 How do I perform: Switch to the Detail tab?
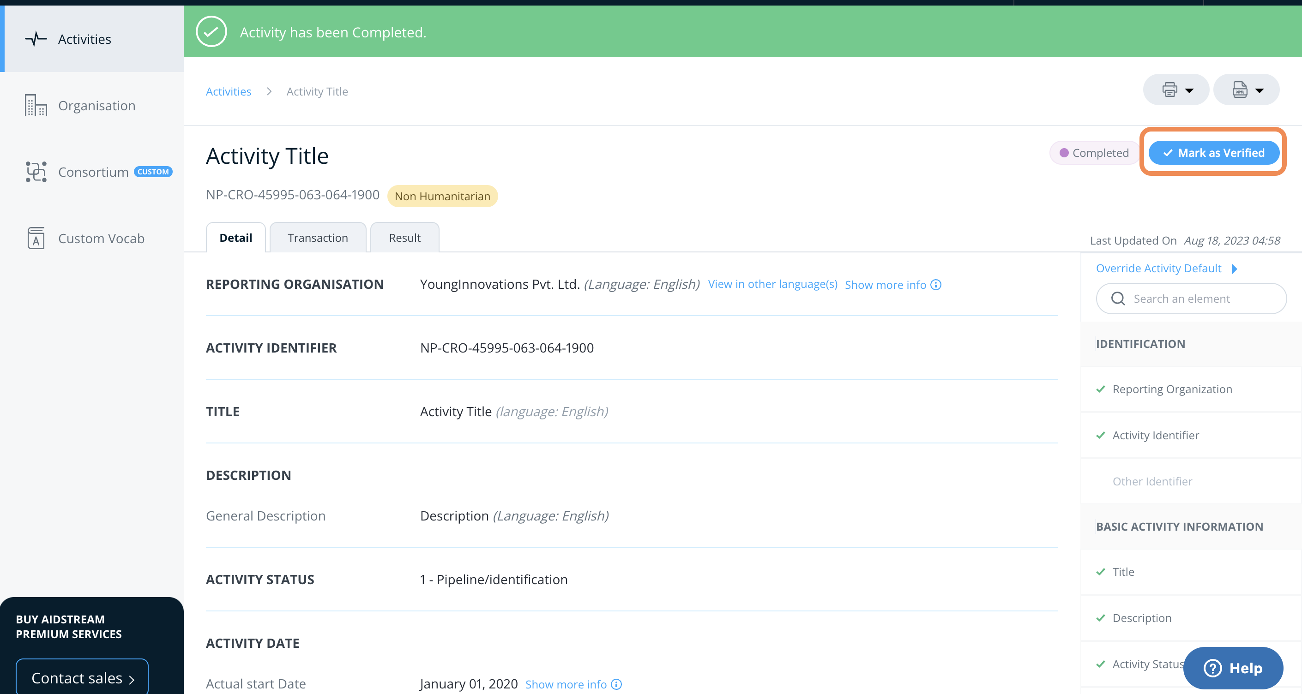[235, 238]
